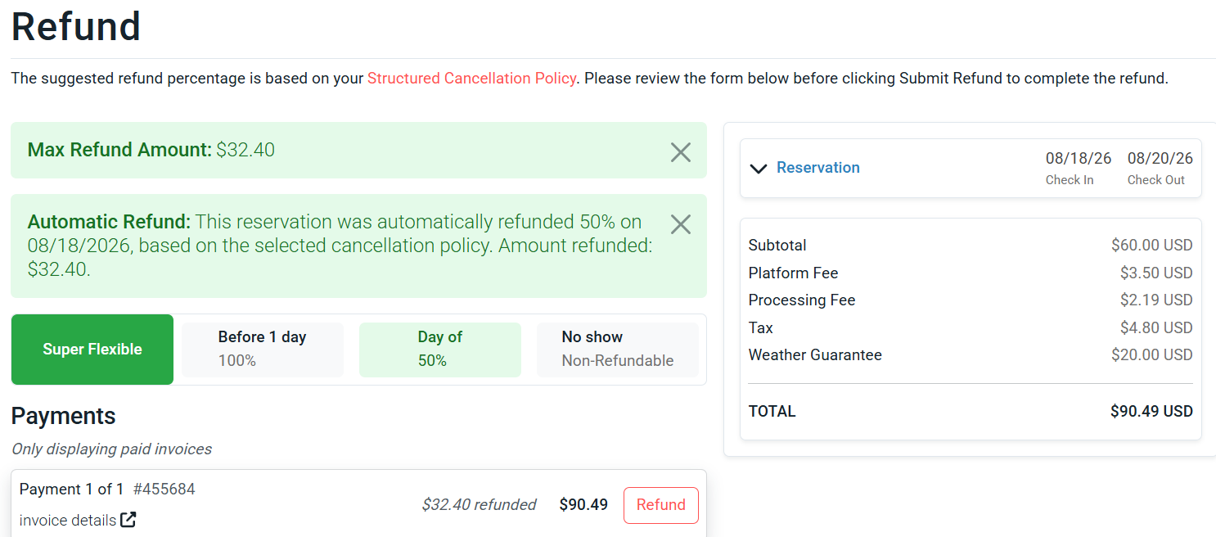Click the invoice details text link
The image size is (1216, 537).
click(x=68, y=521)
